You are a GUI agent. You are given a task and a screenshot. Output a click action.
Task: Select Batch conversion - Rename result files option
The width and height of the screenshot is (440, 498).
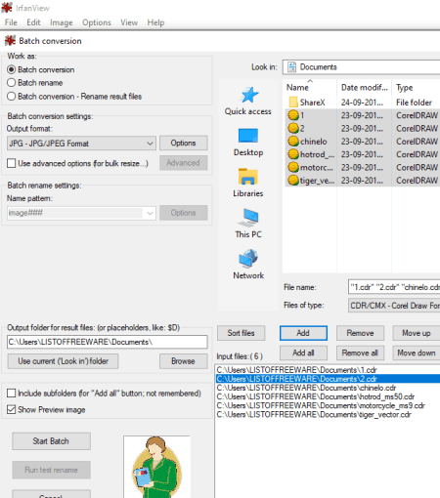(x=12, y=97)
